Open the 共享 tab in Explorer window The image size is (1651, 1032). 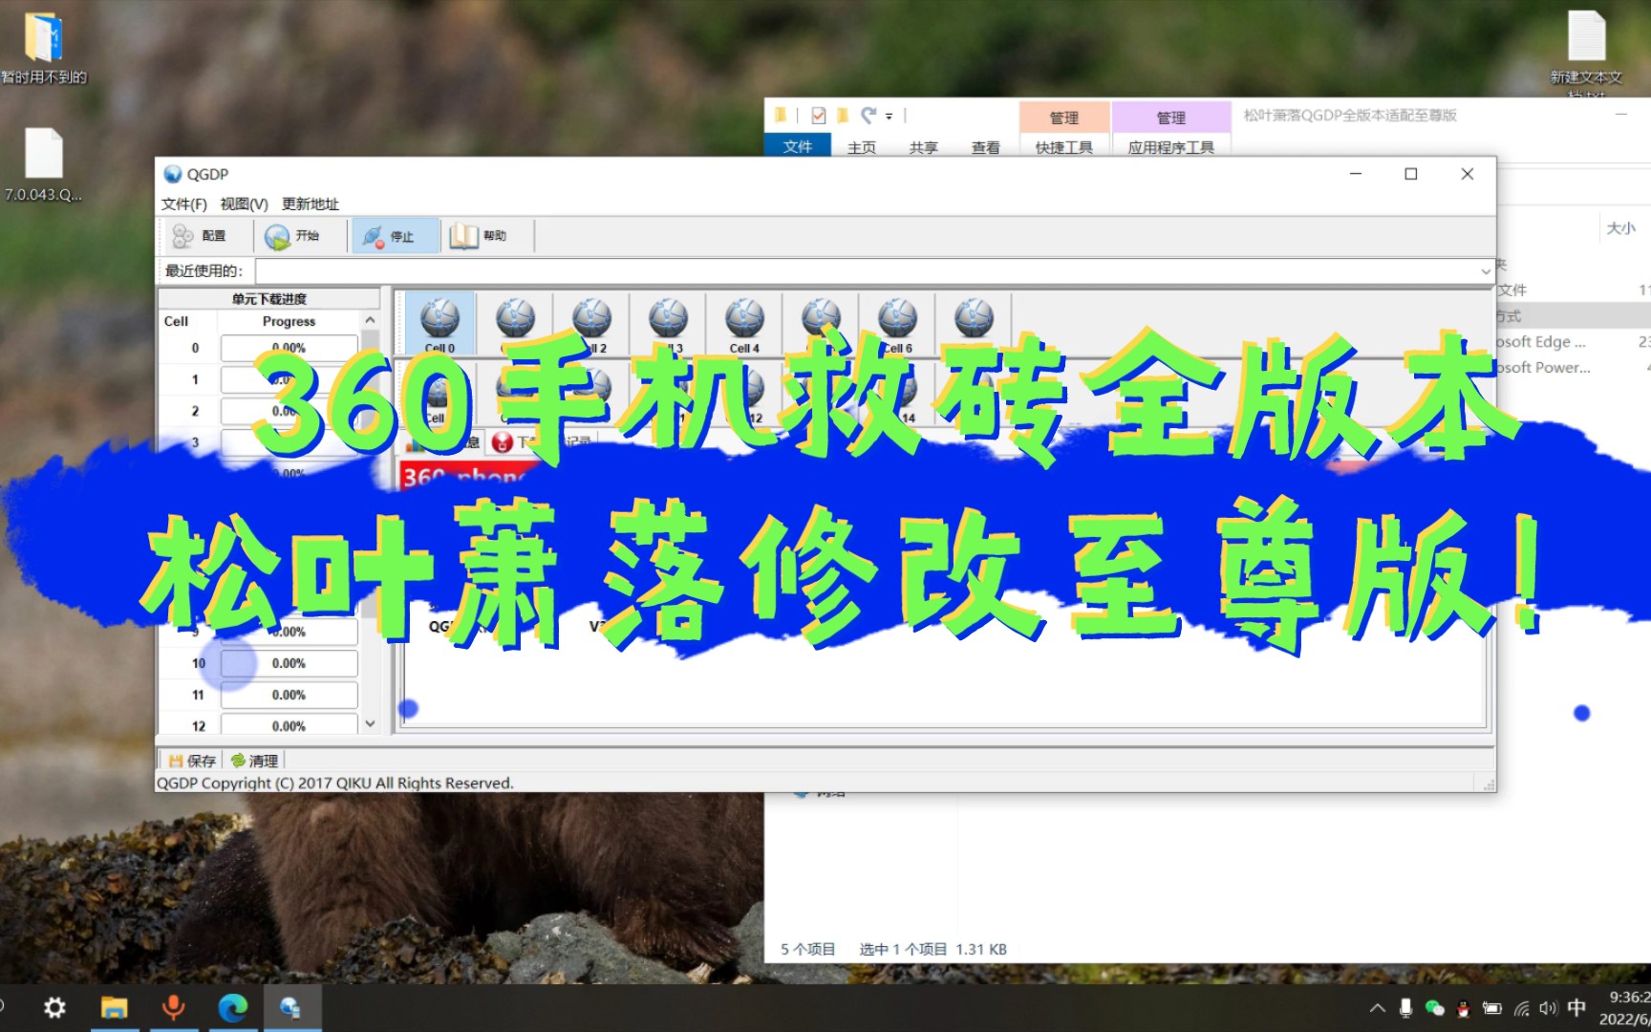pyautogui.click(x=924, y=147)
